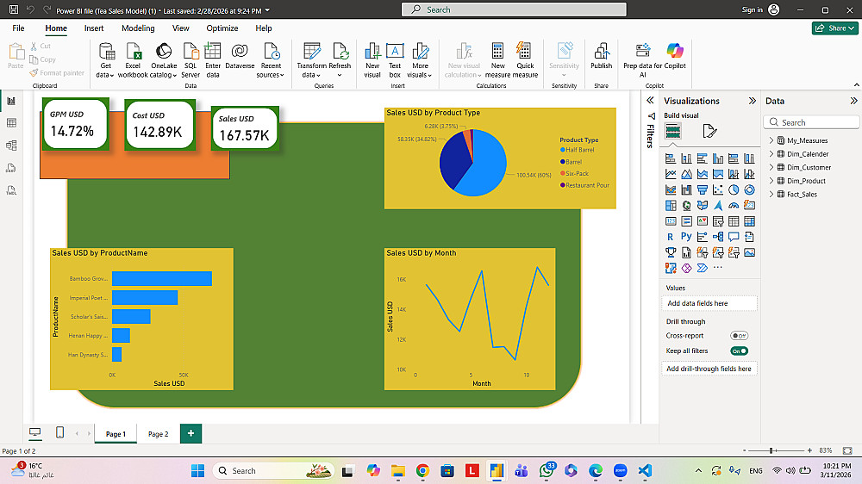The width and height of the screenshot is (862, 484).
Task: Save the file using disk icon
Action: 14,9
